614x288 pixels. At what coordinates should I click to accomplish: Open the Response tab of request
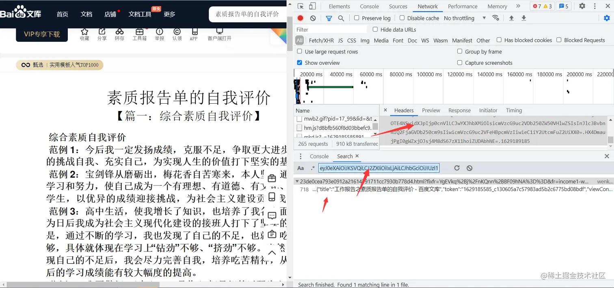(x=459, y=110)
